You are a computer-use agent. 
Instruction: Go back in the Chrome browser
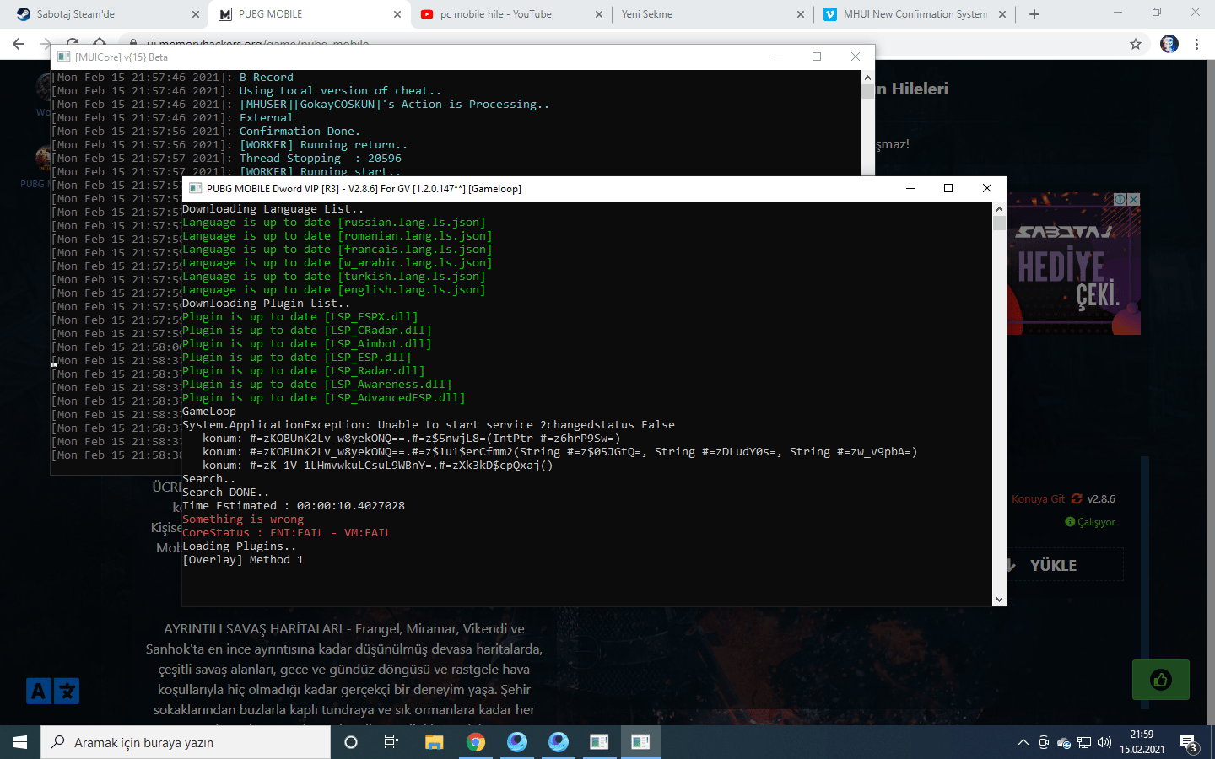[x=19, y=44]
